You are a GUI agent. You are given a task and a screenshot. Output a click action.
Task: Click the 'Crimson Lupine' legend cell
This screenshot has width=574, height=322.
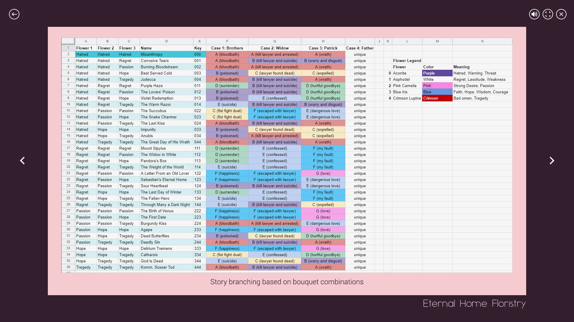pyautogui.click(x=407, y=98)
